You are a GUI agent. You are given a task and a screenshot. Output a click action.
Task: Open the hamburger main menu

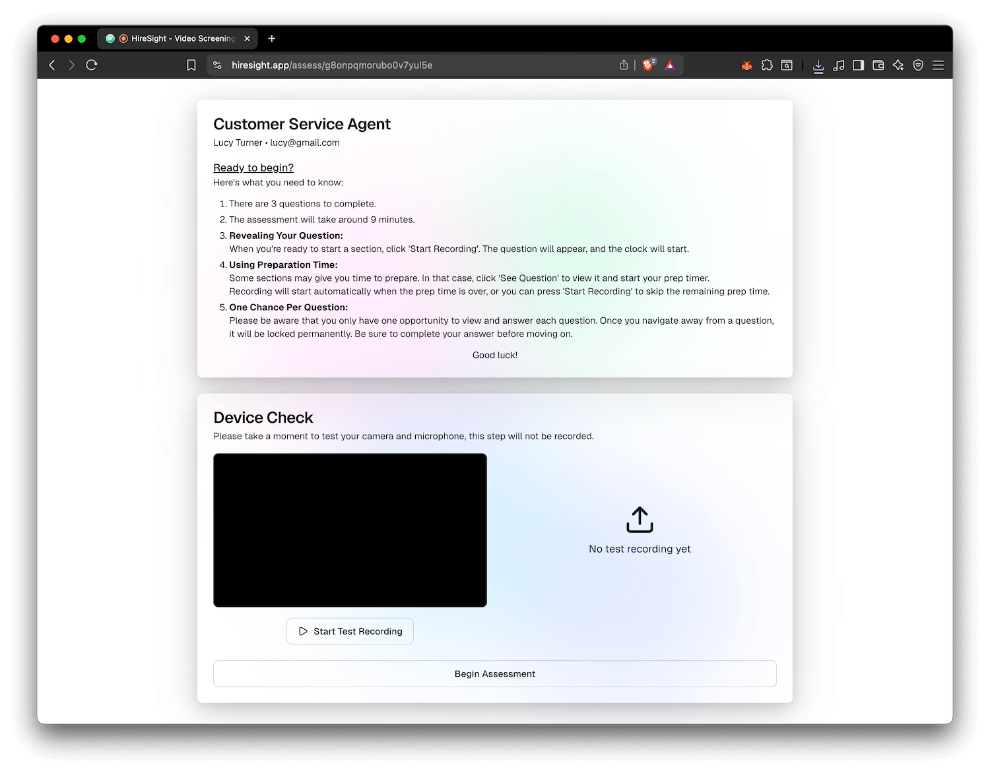938,65
